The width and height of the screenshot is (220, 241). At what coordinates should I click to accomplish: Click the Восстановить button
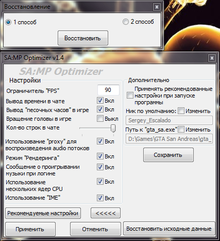[83, 38]
